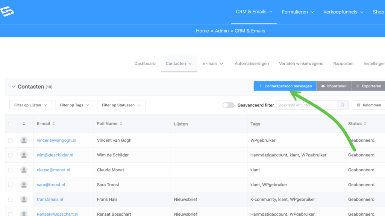Open the clause@monet.nl email link
385x216 pixels.
[x=53, y=170]
